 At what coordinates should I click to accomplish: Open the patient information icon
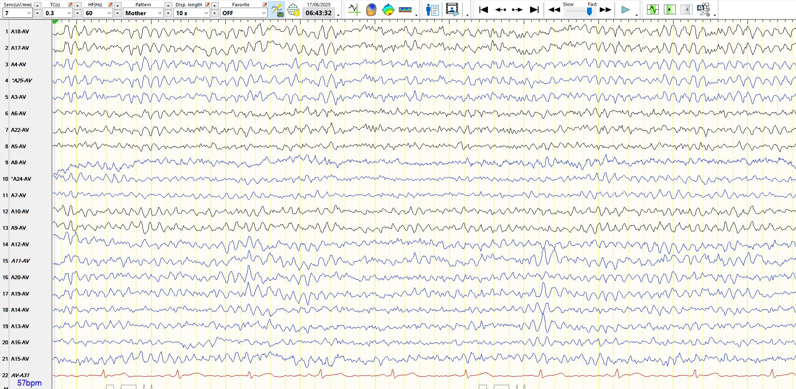click(x=432, y=9)
